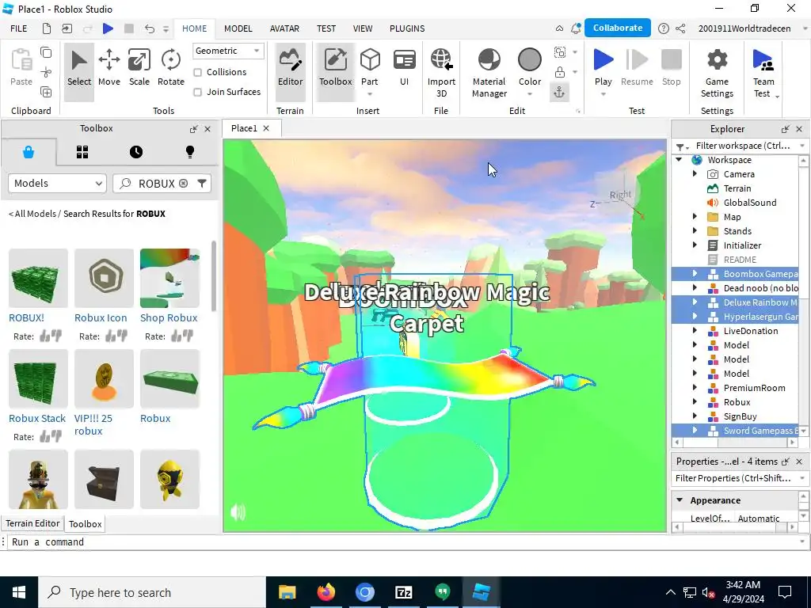Enable the Join Surfaces checkbox

[197, 92]
